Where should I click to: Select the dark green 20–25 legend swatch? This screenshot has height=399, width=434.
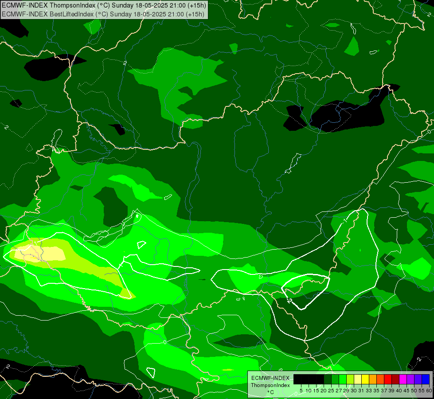tap(328, 379)
